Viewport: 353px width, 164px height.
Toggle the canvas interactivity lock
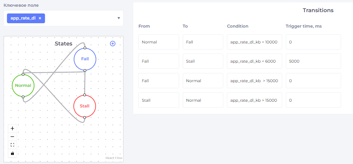pyautogui.click(x=12, y=153)
